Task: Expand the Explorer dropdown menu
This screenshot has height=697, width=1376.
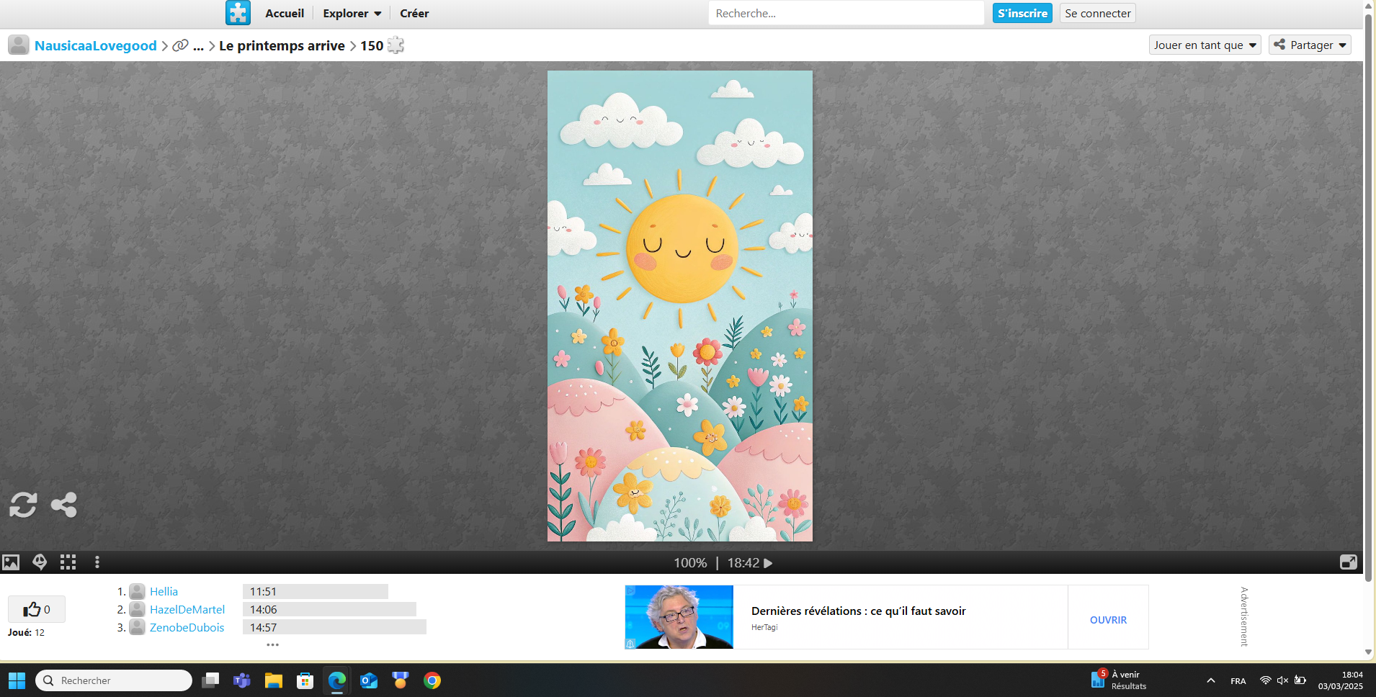Action: pyautogui.click(x=352, y=13)
